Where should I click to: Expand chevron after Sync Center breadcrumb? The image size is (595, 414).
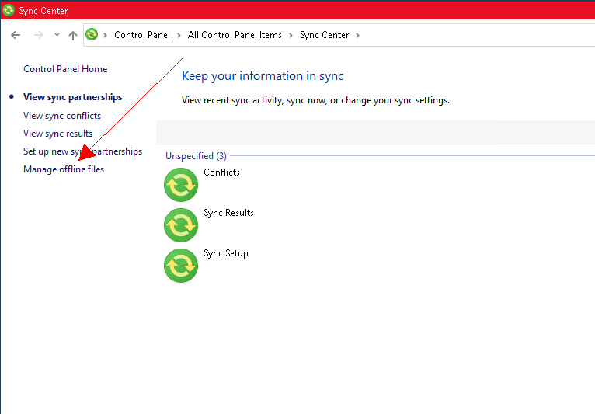pos(357,35)
